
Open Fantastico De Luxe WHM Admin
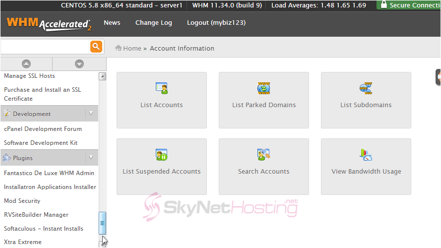[x=49, y=173]
